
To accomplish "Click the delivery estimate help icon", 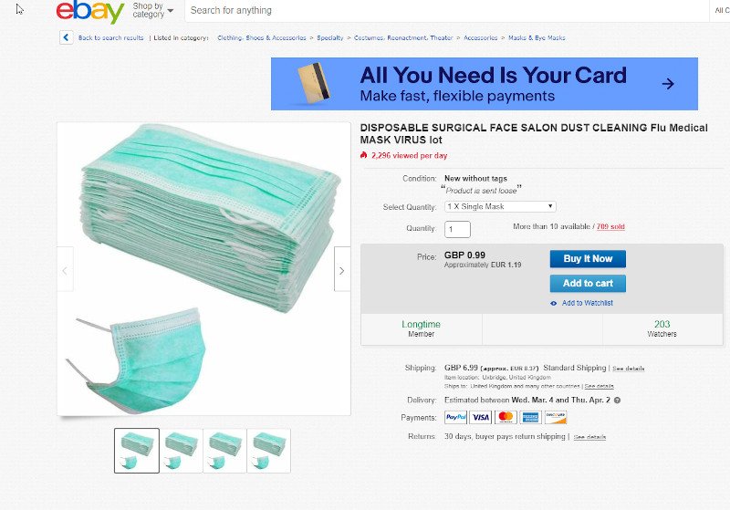I will (618, 401).
